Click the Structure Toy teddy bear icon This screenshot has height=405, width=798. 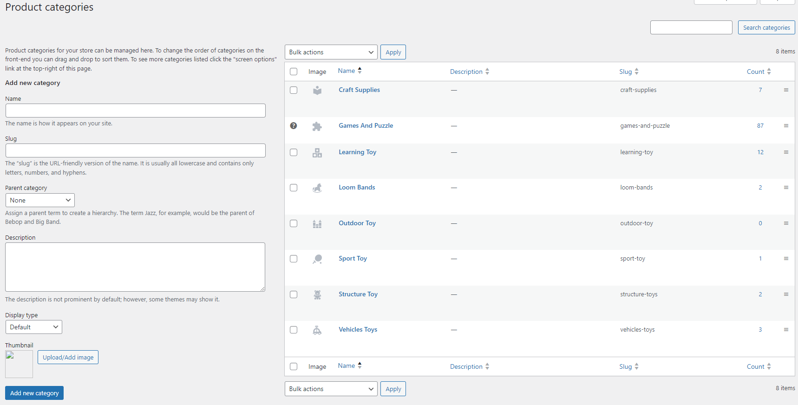(x=317, y=295)
